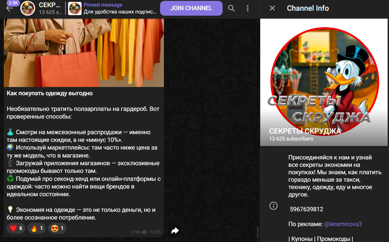Open the three-dot more options menu
389x242 pixels.
coord(248,8)
